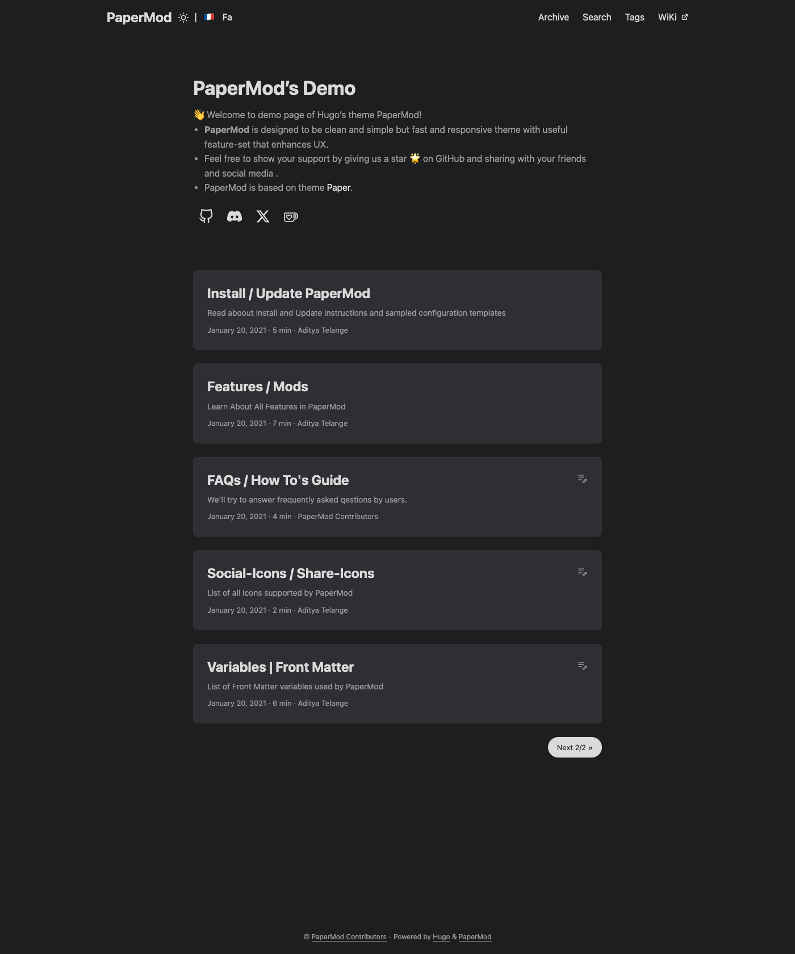The image size is (795, 954).
Task: Open the Ko-fi support icon
Action: [291, 216]
